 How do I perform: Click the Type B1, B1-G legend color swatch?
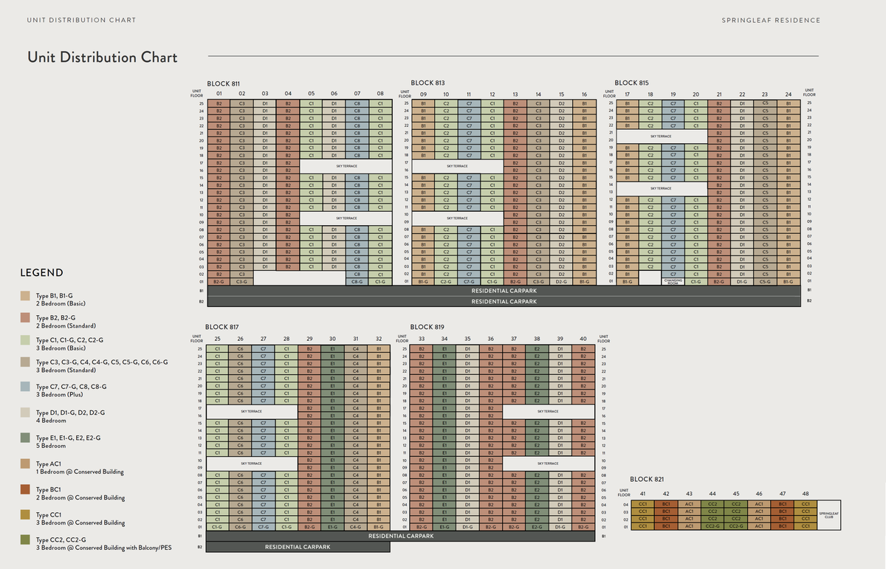[x=24, y=297]
